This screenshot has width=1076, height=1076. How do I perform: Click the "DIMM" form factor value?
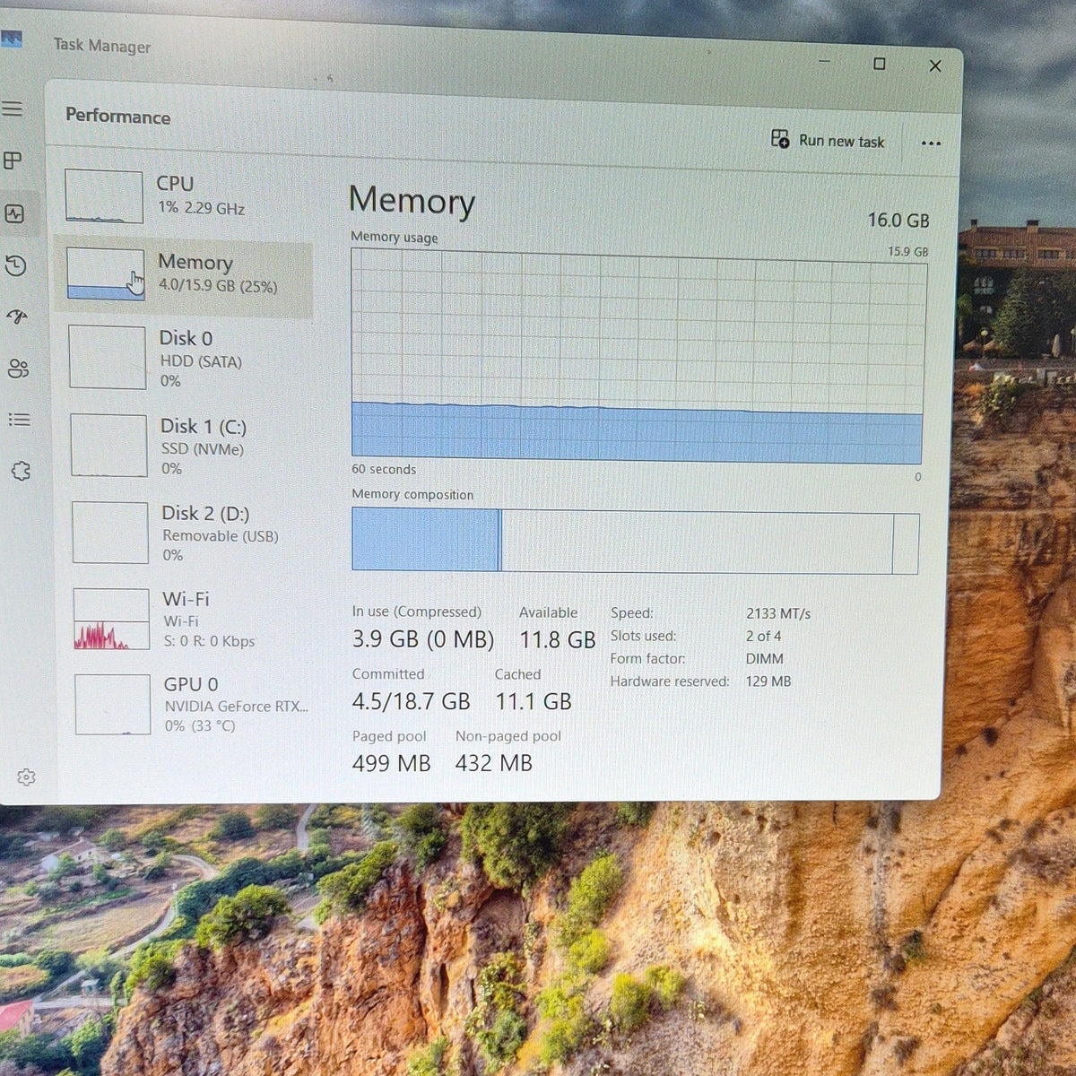(x=765, y=659)
